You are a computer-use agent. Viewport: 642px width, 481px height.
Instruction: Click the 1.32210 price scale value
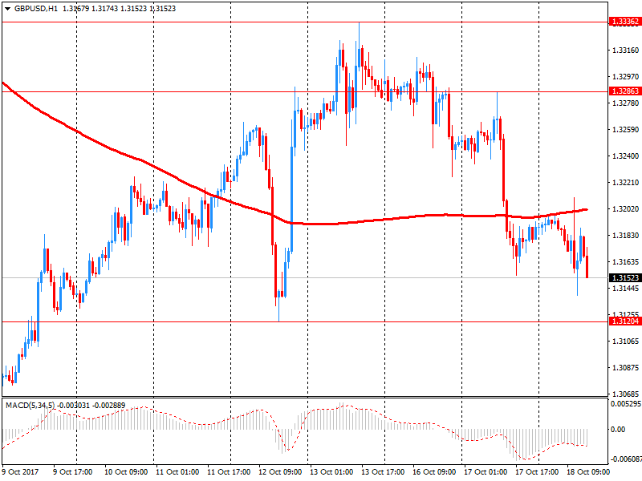[626, 183]
